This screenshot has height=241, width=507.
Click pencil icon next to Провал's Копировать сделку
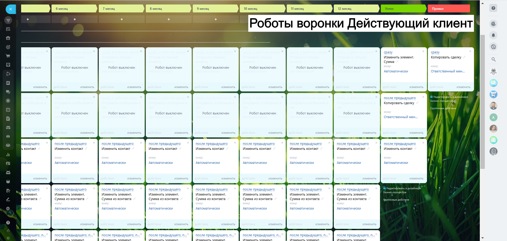click(464, 57)
